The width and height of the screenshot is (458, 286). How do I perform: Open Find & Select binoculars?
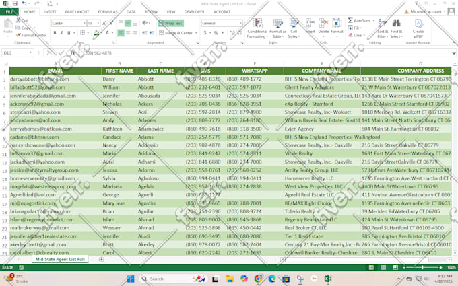pyautogui.click(x=396, y=28)
